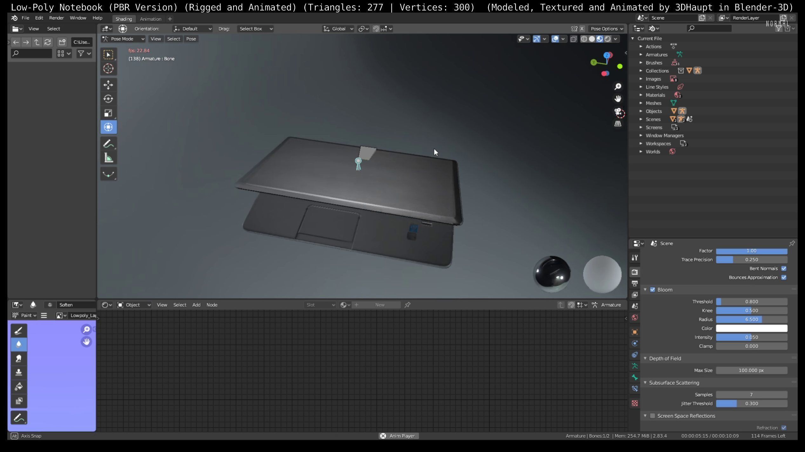Expand the Materials tree entry
This screenshot has height=452, width=805.
coord(641,95)
